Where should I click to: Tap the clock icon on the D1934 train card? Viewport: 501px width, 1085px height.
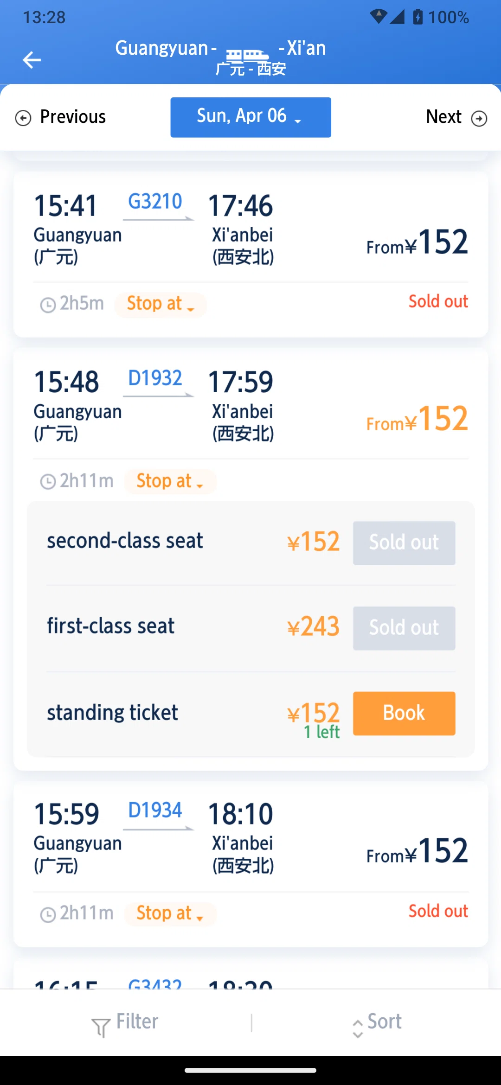(x=48, y=914)
